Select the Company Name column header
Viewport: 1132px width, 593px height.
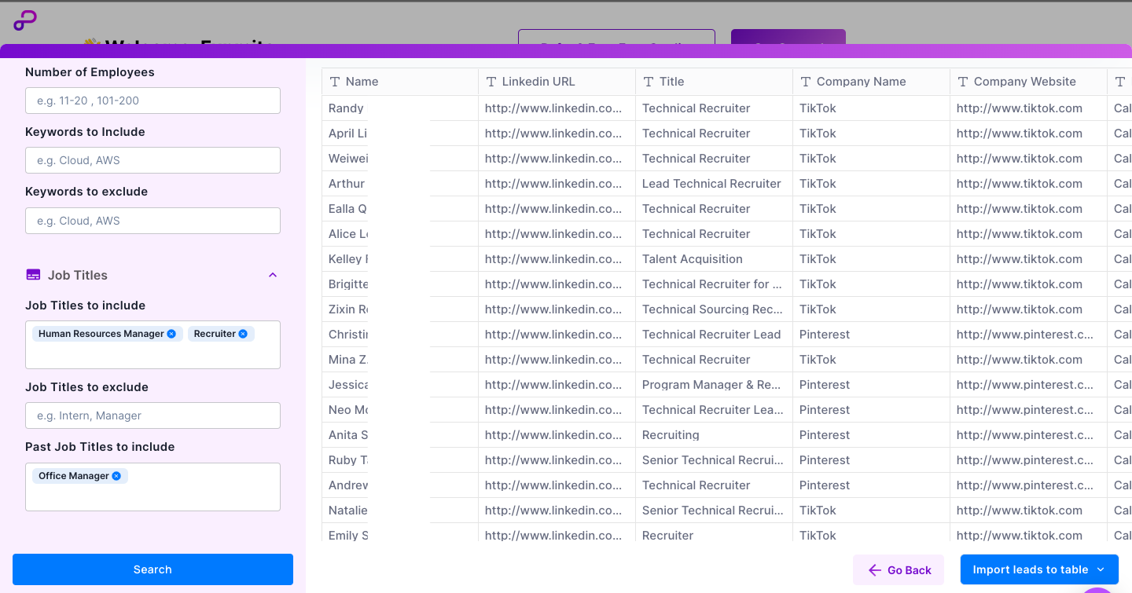861,82
